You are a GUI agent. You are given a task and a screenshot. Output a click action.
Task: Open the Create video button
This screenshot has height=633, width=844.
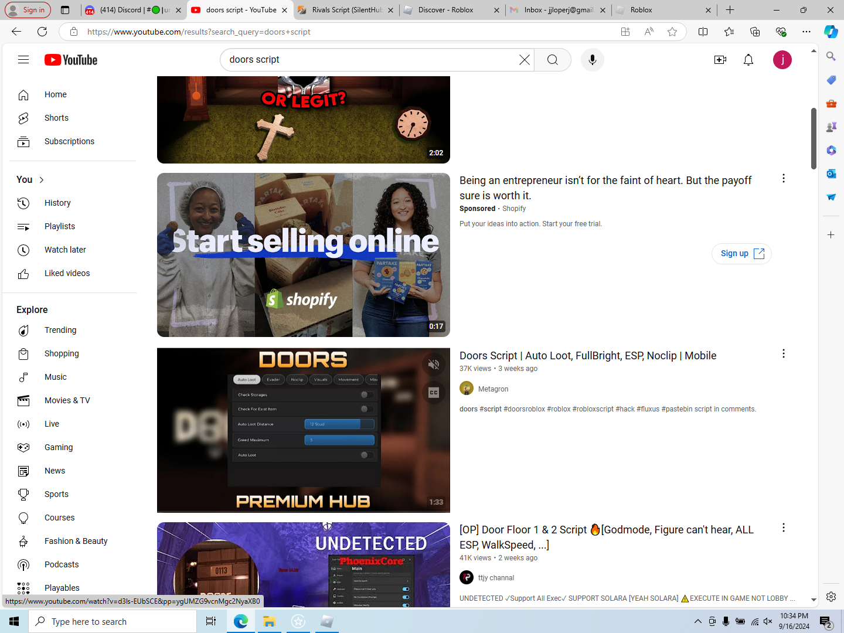tap(720, 60)
